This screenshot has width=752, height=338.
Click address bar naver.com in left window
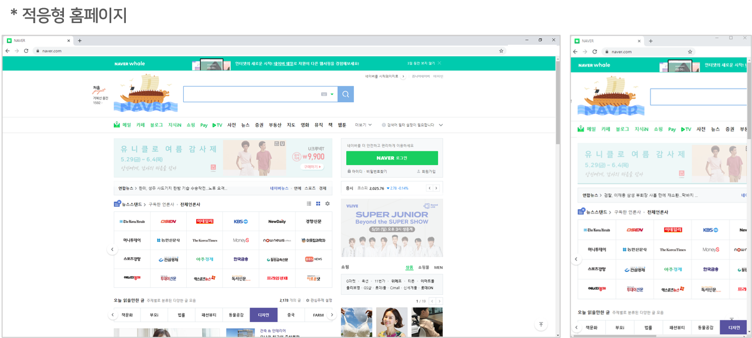click(x=52, y=51)
